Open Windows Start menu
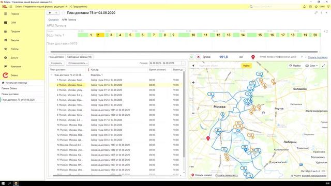Screen dimensions: 331x186 [3, 183]
